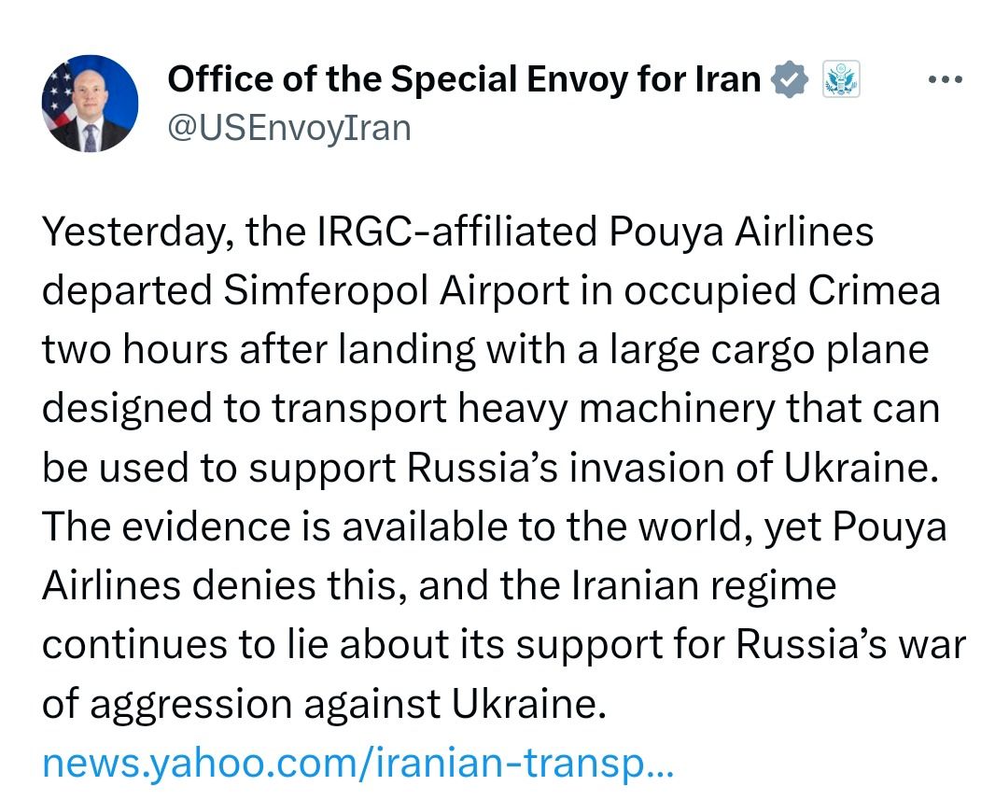Click the US government seal badge
981x800 pixels.
click(840, 80)
